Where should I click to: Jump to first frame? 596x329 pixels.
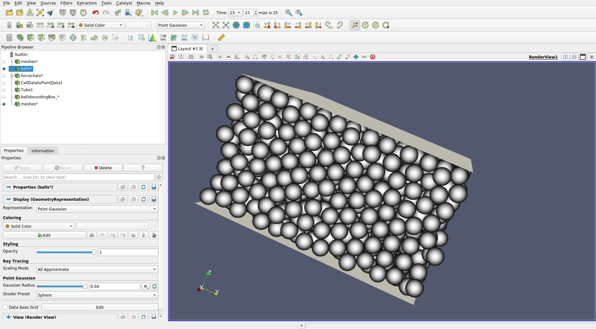pyautogui.click(x=154, y=13)
